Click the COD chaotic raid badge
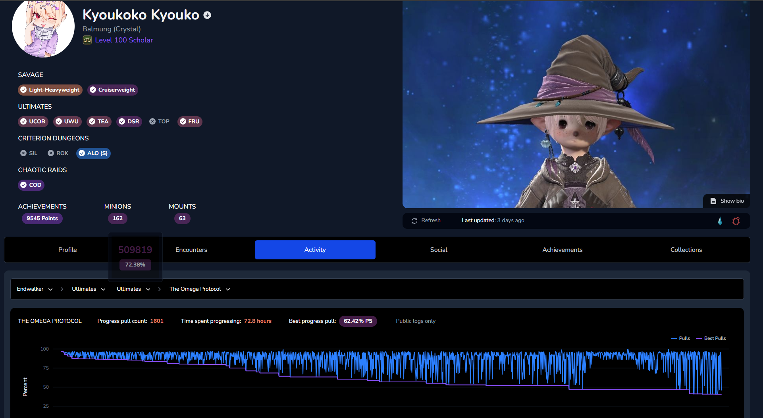 tap(31, 185)
